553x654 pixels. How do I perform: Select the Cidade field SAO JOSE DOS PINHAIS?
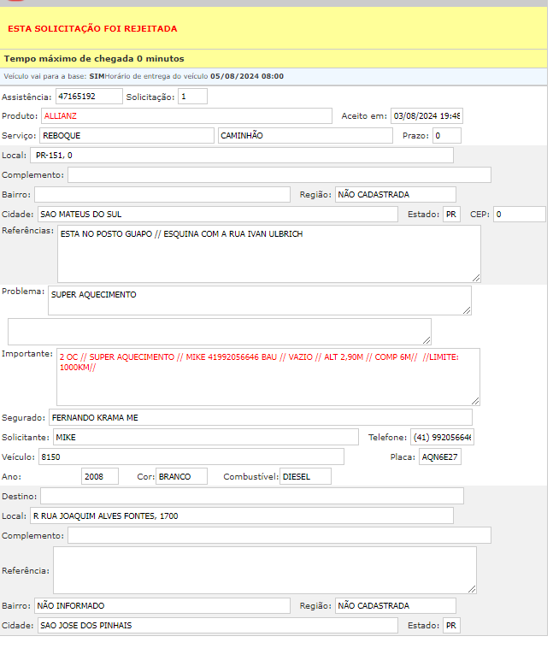216,625
